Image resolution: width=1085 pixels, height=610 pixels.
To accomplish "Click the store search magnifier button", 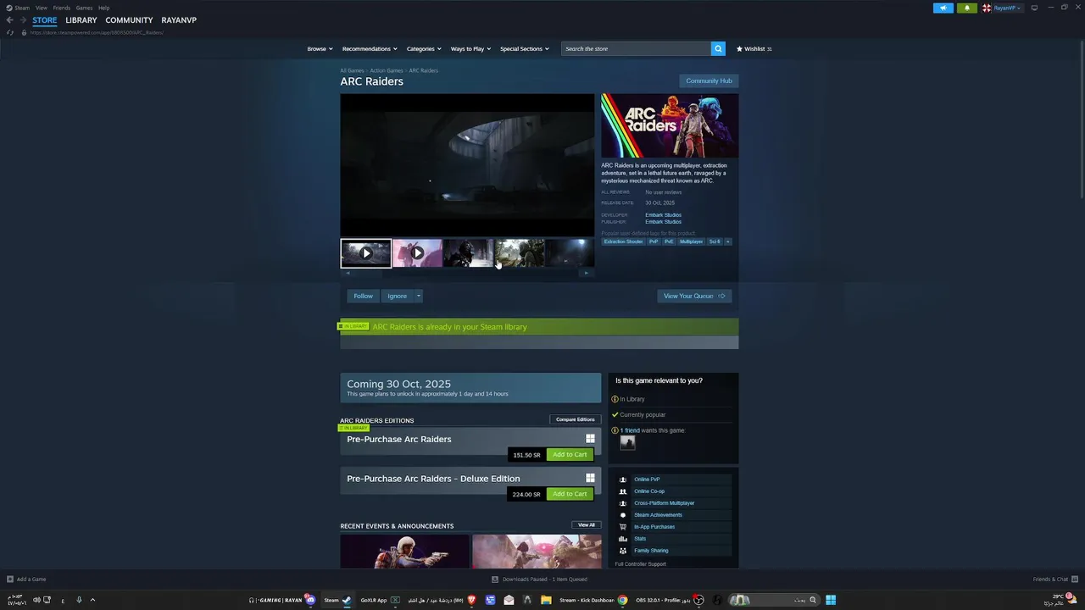I will (x=718, y=48).
